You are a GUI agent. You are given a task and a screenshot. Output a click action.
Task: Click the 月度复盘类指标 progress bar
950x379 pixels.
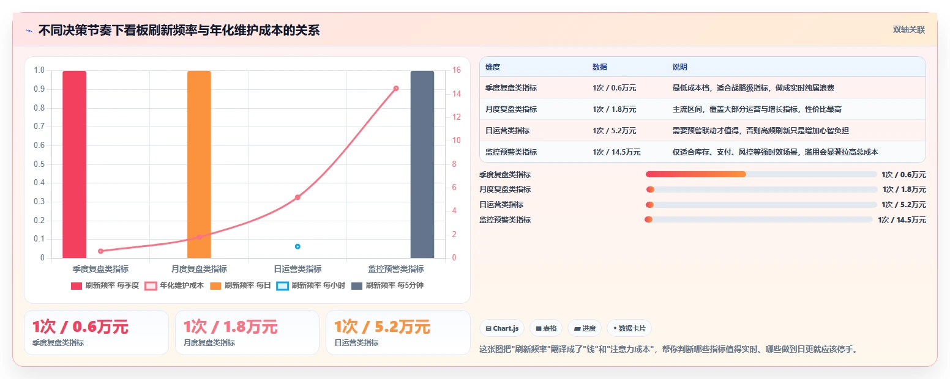coord(761,189)
